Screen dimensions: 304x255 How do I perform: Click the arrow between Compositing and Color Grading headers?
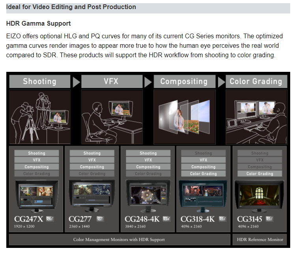pos(222,82)
